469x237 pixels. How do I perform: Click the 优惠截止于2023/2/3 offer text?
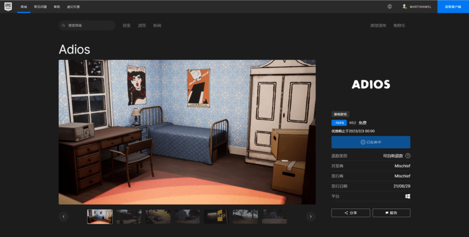click(x=353, y=131)
